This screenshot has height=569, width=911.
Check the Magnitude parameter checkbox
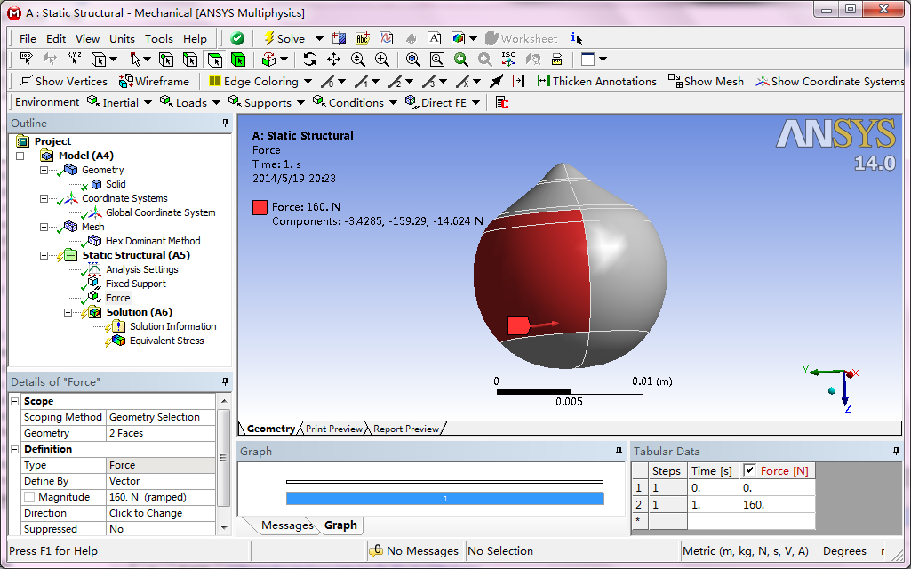(29, 497)
